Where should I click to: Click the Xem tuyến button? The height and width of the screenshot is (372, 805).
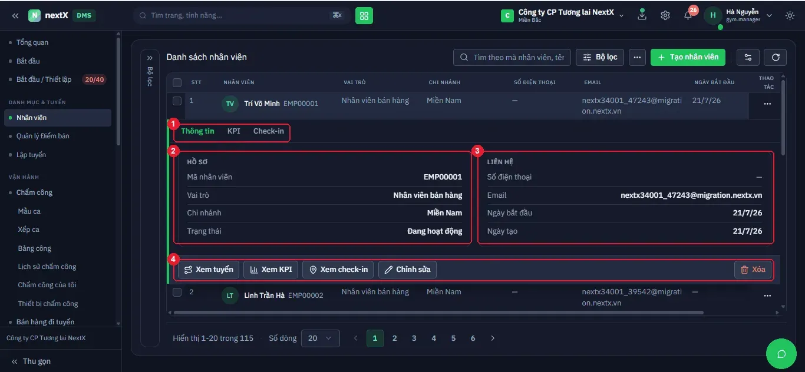pyautogui.click(x=209, y=270)
